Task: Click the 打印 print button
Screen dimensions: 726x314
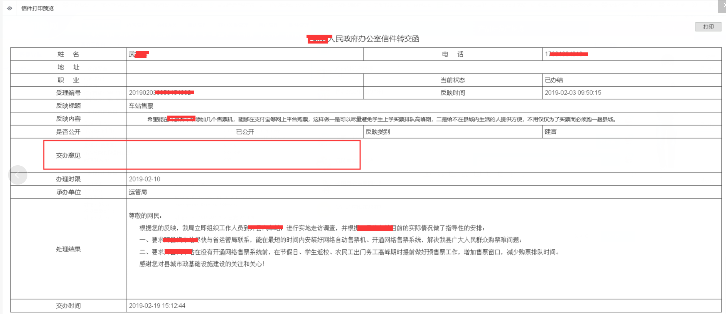Action: (708, 27)
